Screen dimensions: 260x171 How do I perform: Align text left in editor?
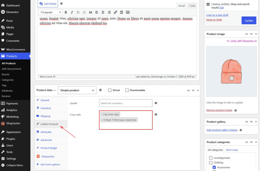pos(97,12)
